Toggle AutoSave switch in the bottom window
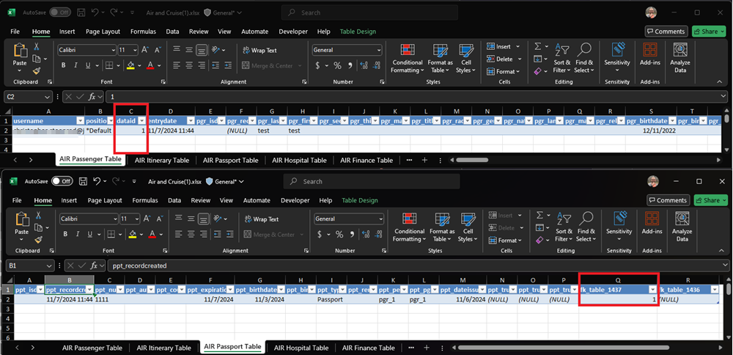Viewport: 733px width, 355px height. click(62, 181)
